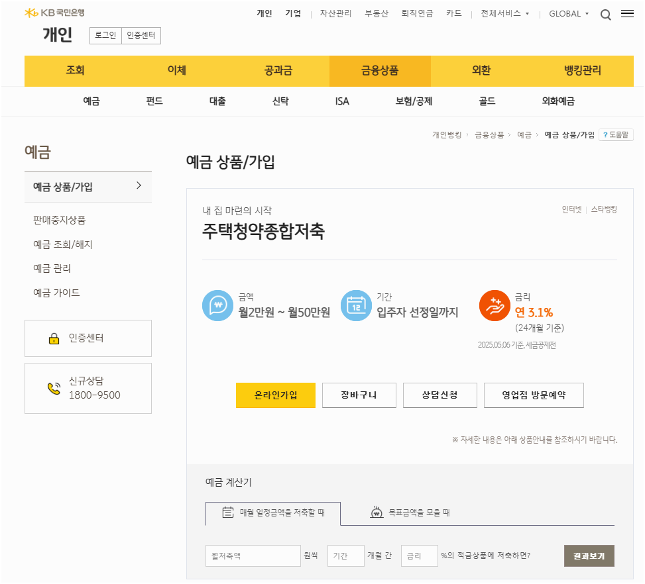The height and width of the screenshot is (584, 645).
Task: Click the search magnifier icon
Action: (x=605, y=14)
